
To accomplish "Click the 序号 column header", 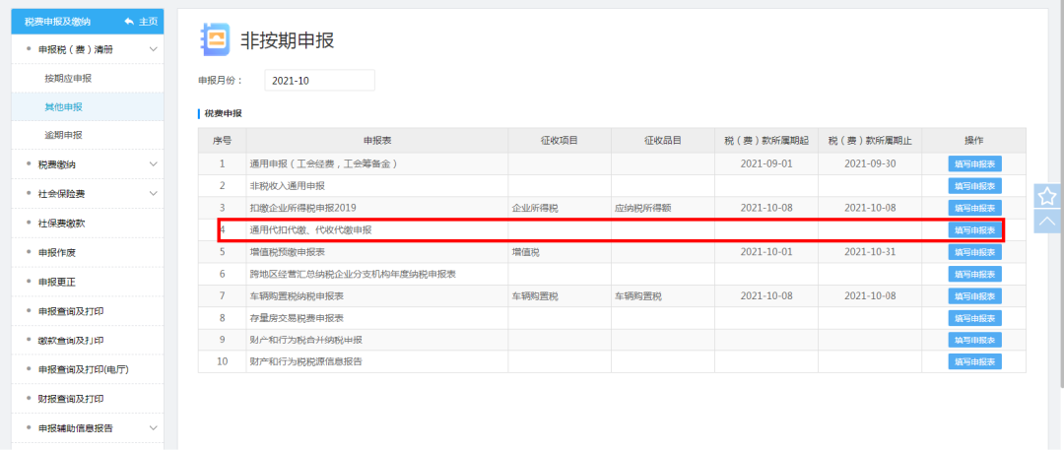I will pos(222,141).
